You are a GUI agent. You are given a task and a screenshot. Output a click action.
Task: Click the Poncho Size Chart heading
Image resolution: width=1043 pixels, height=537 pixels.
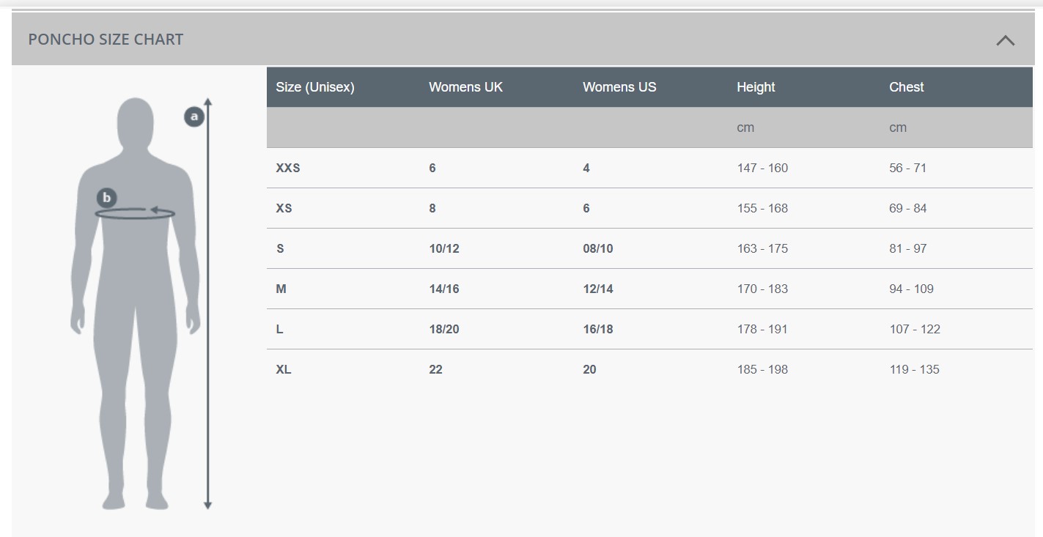coord(106,40)
